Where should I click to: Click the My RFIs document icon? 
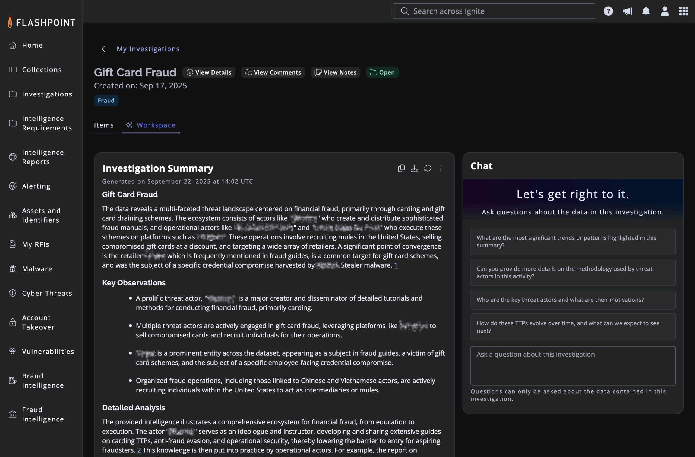[x=12, y=244]
